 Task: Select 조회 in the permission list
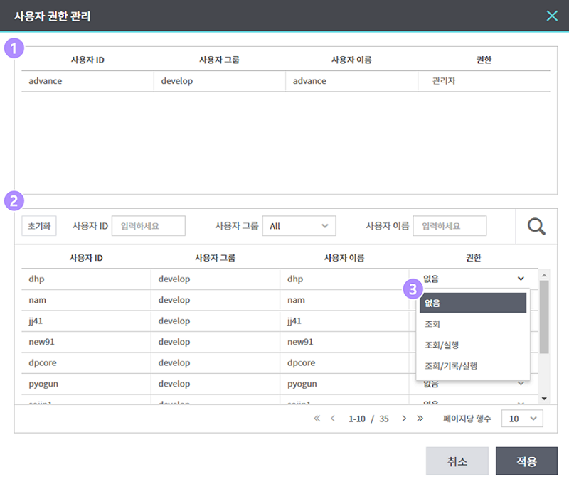coord(473,324)
